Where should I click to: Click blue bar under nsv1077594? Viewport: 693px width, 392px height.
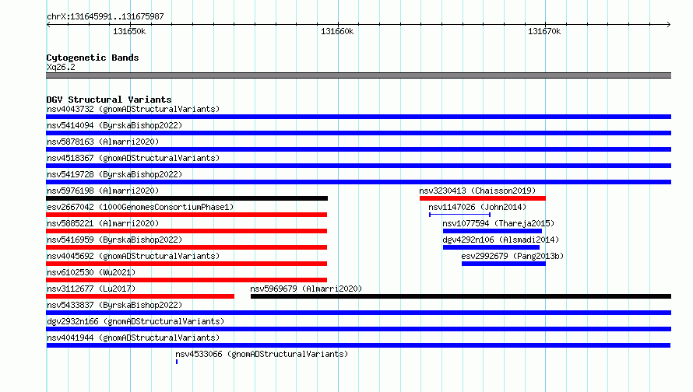coord(492,231)
